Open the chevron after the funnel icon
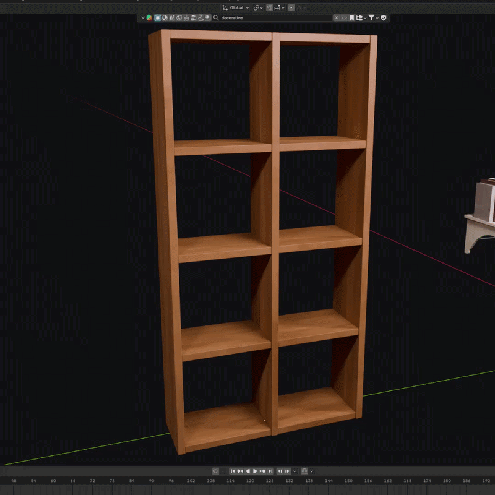Image resolution: width=495 pixels, height=495 pixels. coord(377,18)
